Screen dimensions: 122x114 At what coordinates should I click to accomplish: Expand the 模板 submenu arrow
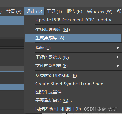(118, 48)
